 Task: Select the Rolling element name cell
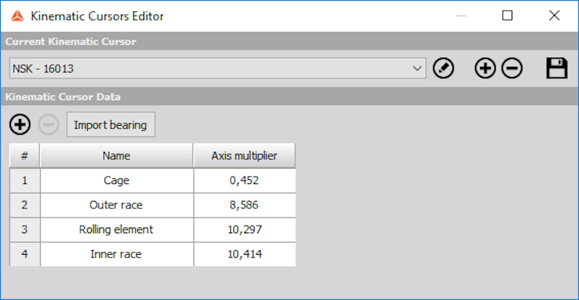tap(116, 230)
